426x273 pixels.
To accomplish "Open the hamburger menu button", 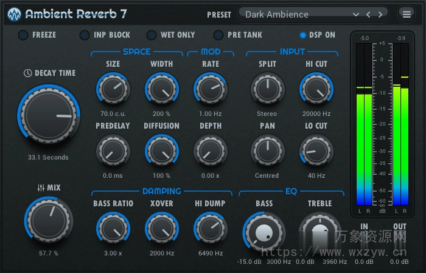I will [x=406, y=14].
